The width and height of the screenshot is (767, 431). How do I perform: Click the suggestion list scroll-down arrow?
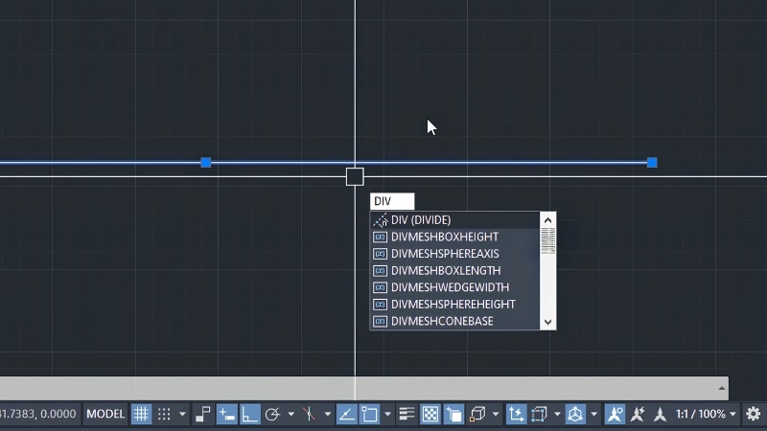547,322
